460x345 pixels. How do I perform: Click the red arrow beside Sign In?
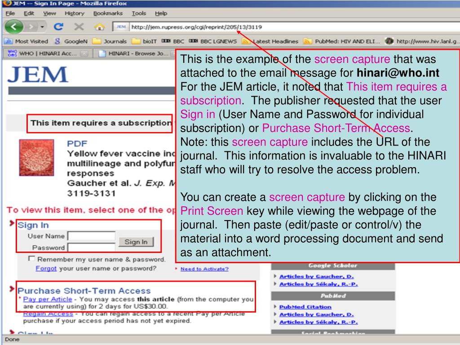click(x=12, y=223)
